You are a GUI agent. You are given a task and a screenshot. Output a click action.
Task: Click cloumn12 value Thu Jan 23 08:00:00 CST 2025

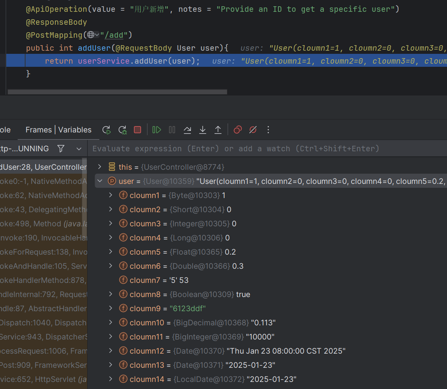pyautogui.click(x=286, y=351)
